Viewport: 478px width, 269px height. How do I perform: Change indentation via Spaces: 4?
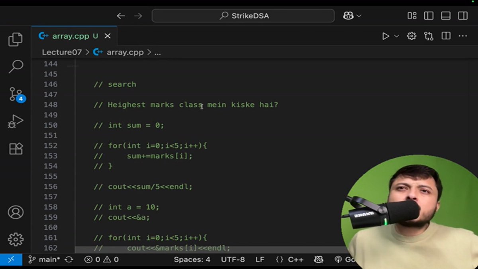pyautogui.click(x=192, y=259)
